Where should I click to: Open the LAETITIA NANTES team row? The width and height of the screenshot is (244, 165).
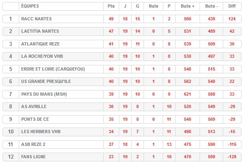point(40,31)
